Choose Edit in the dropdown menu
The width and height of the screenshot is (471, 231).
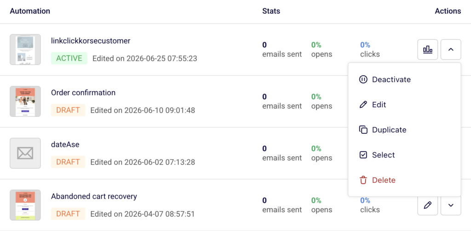[x=404, y=104]
